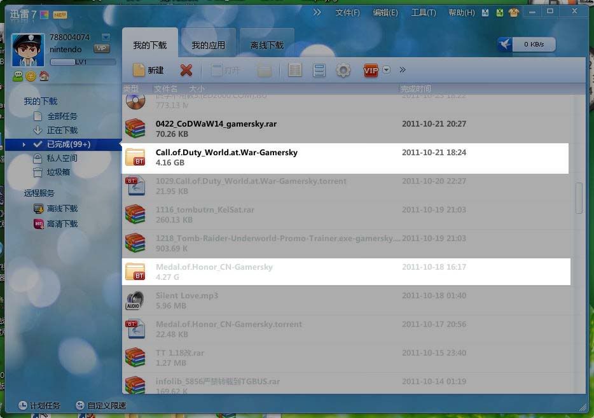Image resolution: width=594 pixels, height=418 pixels.
Task: Click the red X delete icon
Action: point(186,70)
